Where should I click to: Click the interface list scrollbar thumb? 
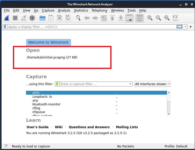[169, 98]
